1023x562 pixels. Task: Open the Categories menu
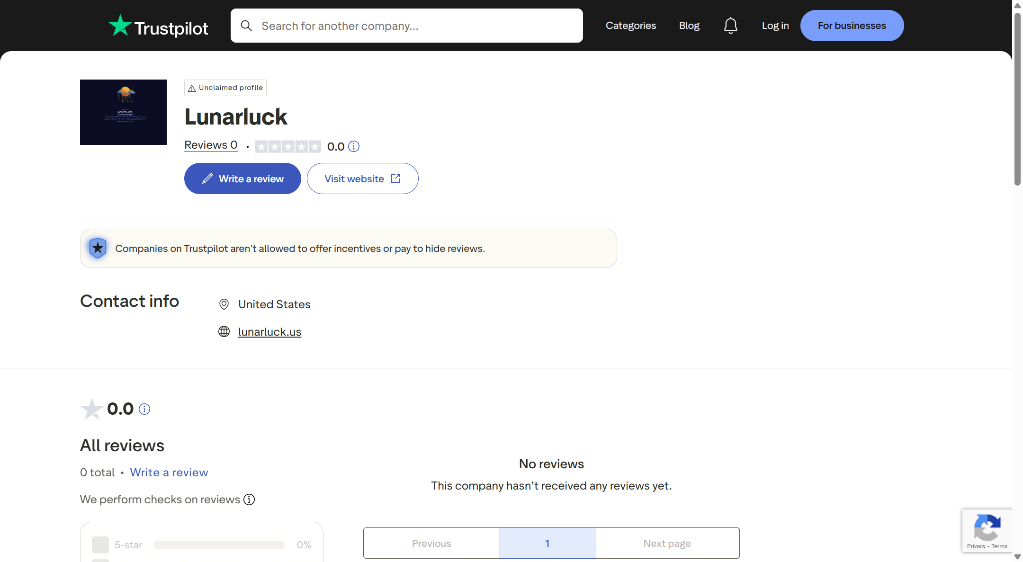click(630, 26)
